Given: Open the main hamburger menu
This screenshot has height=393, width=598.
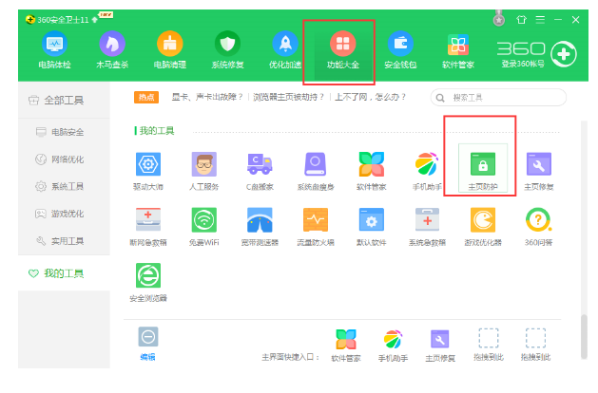Looking at the screenshot, I should pos(540,19).
